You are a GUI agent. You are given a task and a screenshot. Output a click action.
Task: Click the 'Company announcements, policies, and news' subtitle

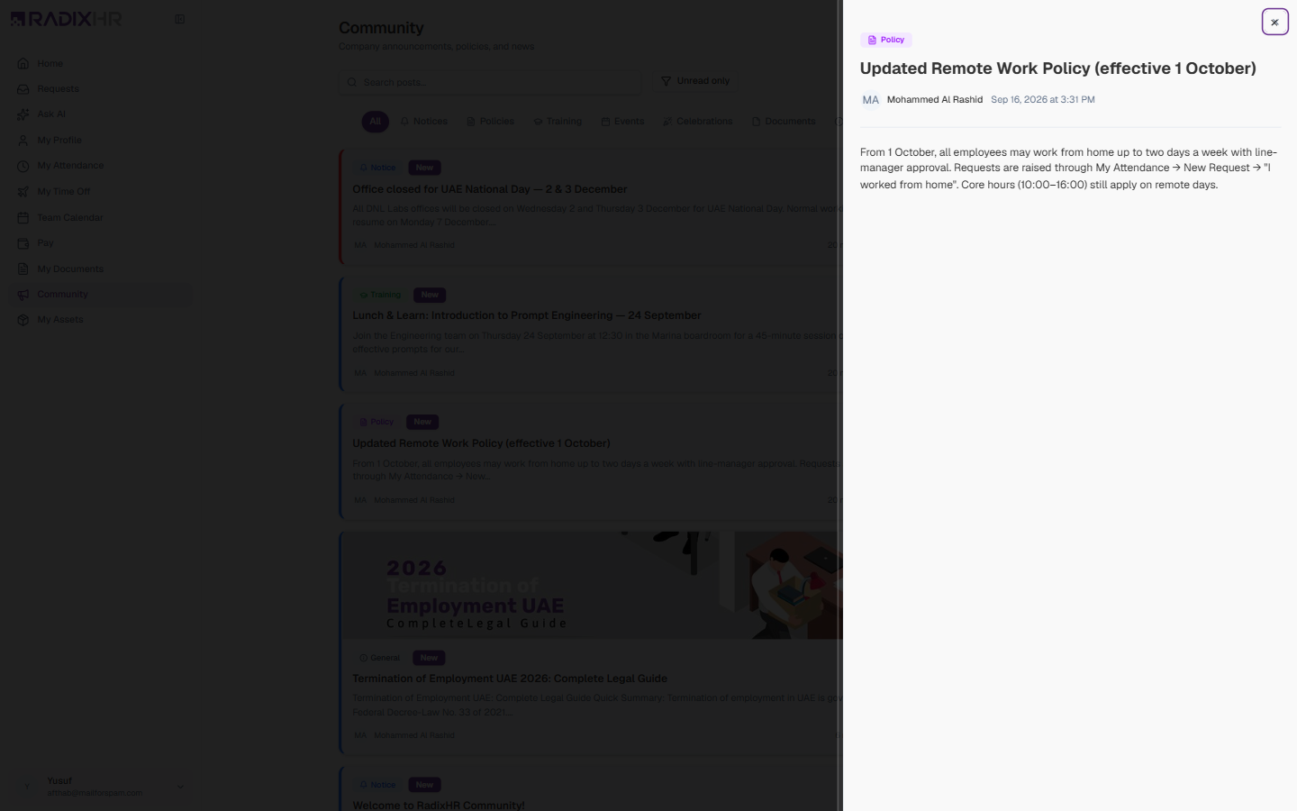(x=437, y=47)
